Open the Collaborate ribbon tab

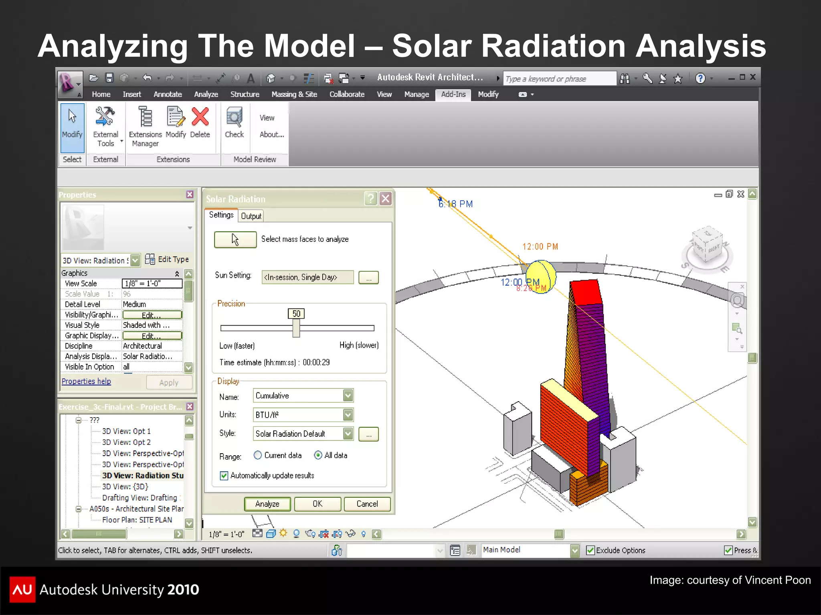(x=347, y=94)
